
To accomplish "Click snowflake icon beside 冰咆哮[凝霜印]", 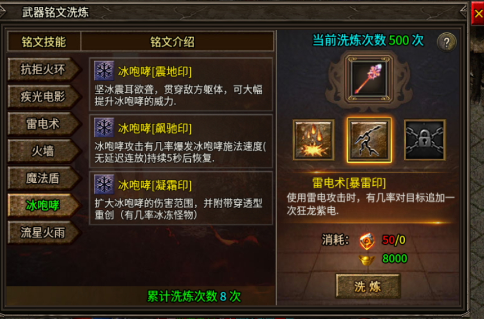I will tap(104, 184).
